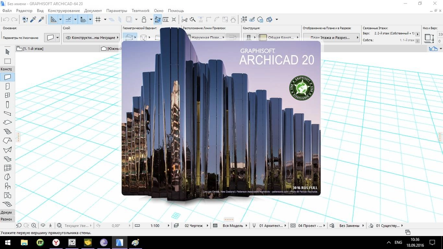
Task: Select the Morph tool
Action: 7,177
